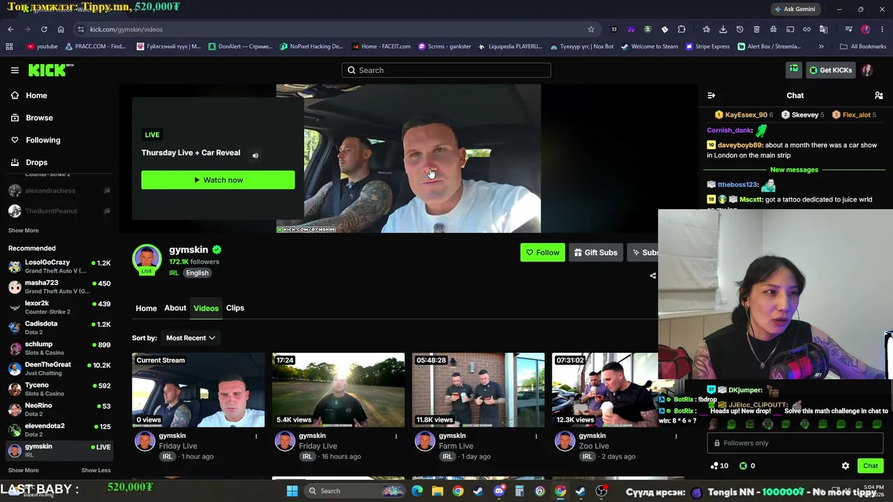Follow the gymskin channel
893x502 pixels.
pos(542,252)
